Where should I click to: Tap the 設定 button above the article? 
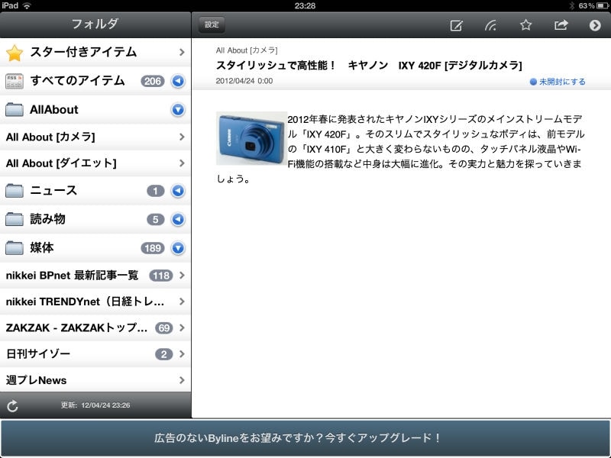pyautogui.click(x=211, y=24)
